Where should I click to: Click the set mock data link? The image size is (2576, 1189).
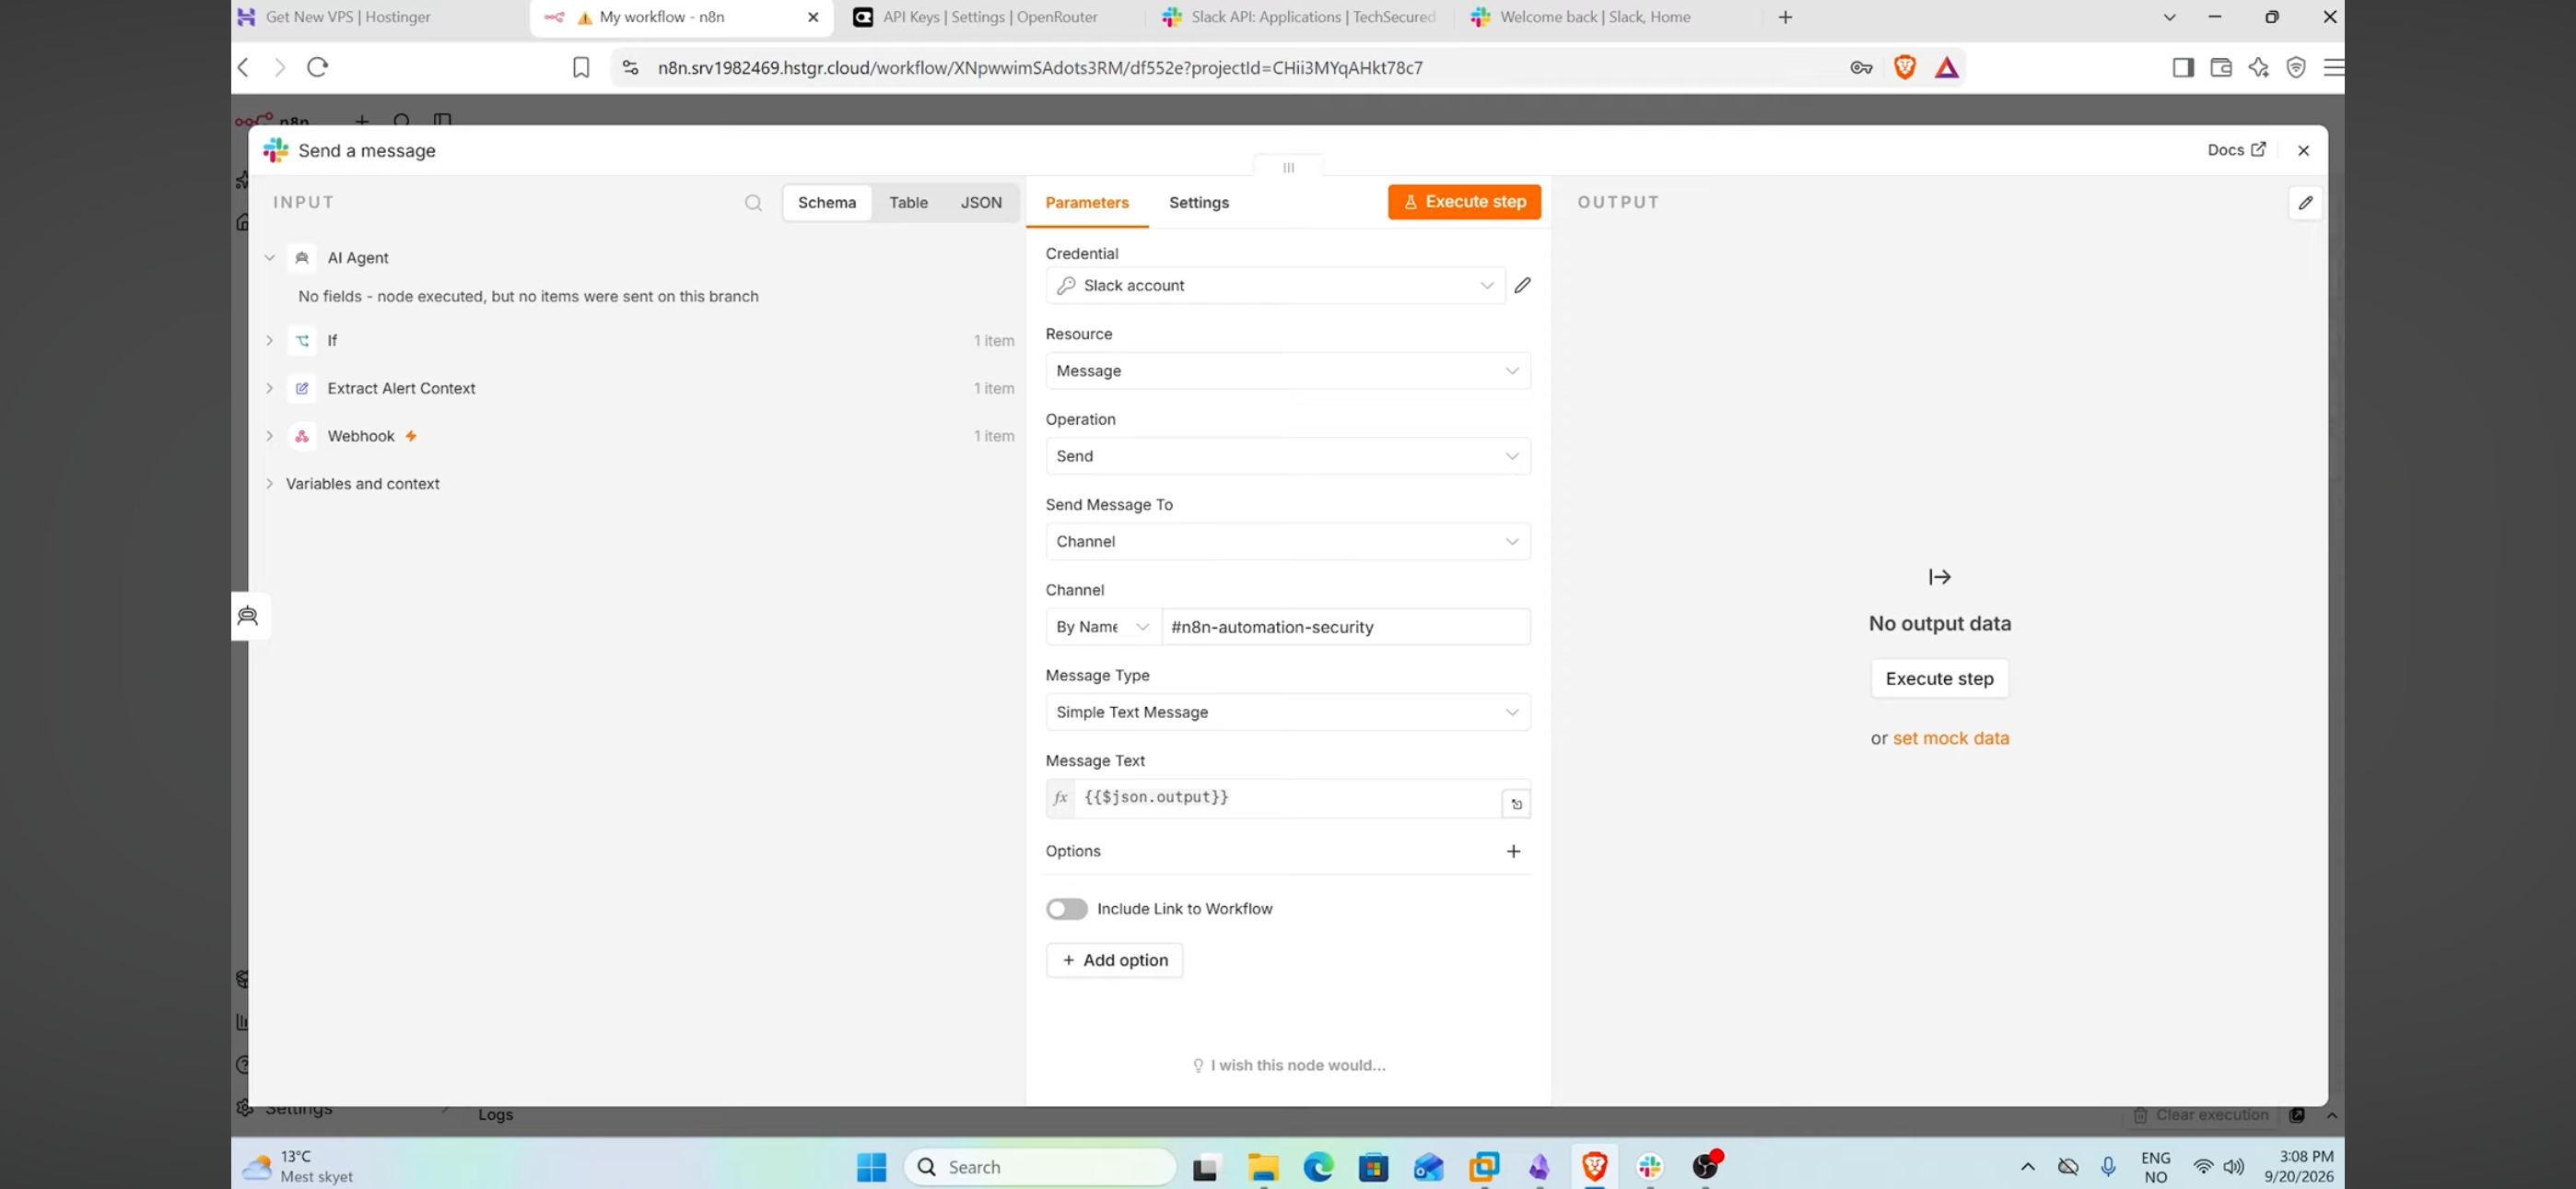click(x=1950, y=737)
